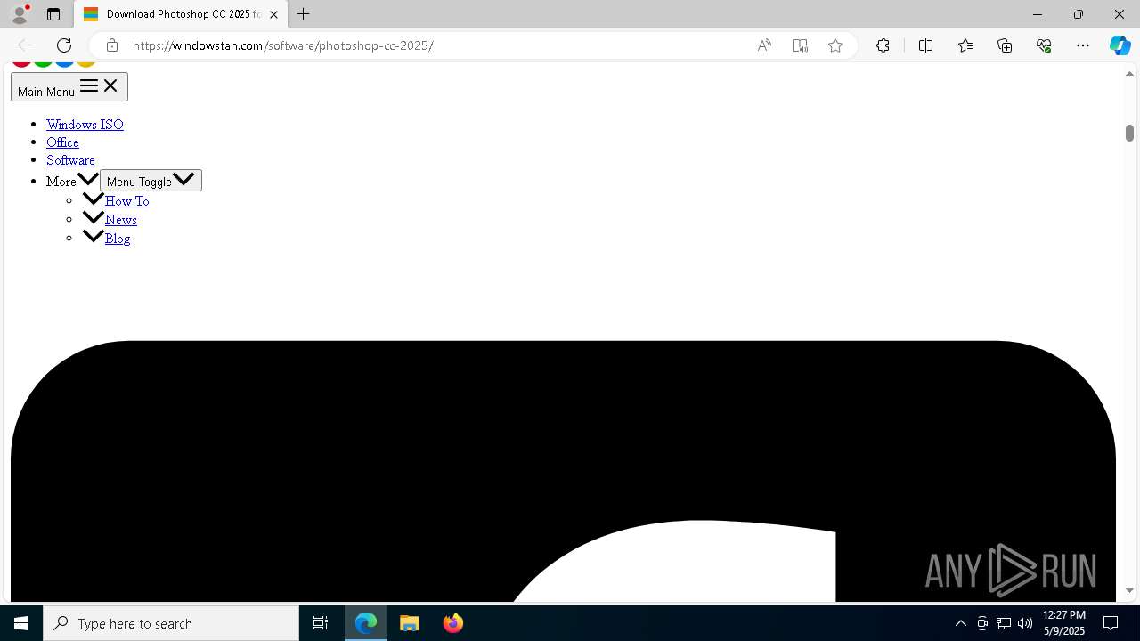Open Collections icon
Viewport: 1140px width, 641px height.
[x=1005, y=45]
